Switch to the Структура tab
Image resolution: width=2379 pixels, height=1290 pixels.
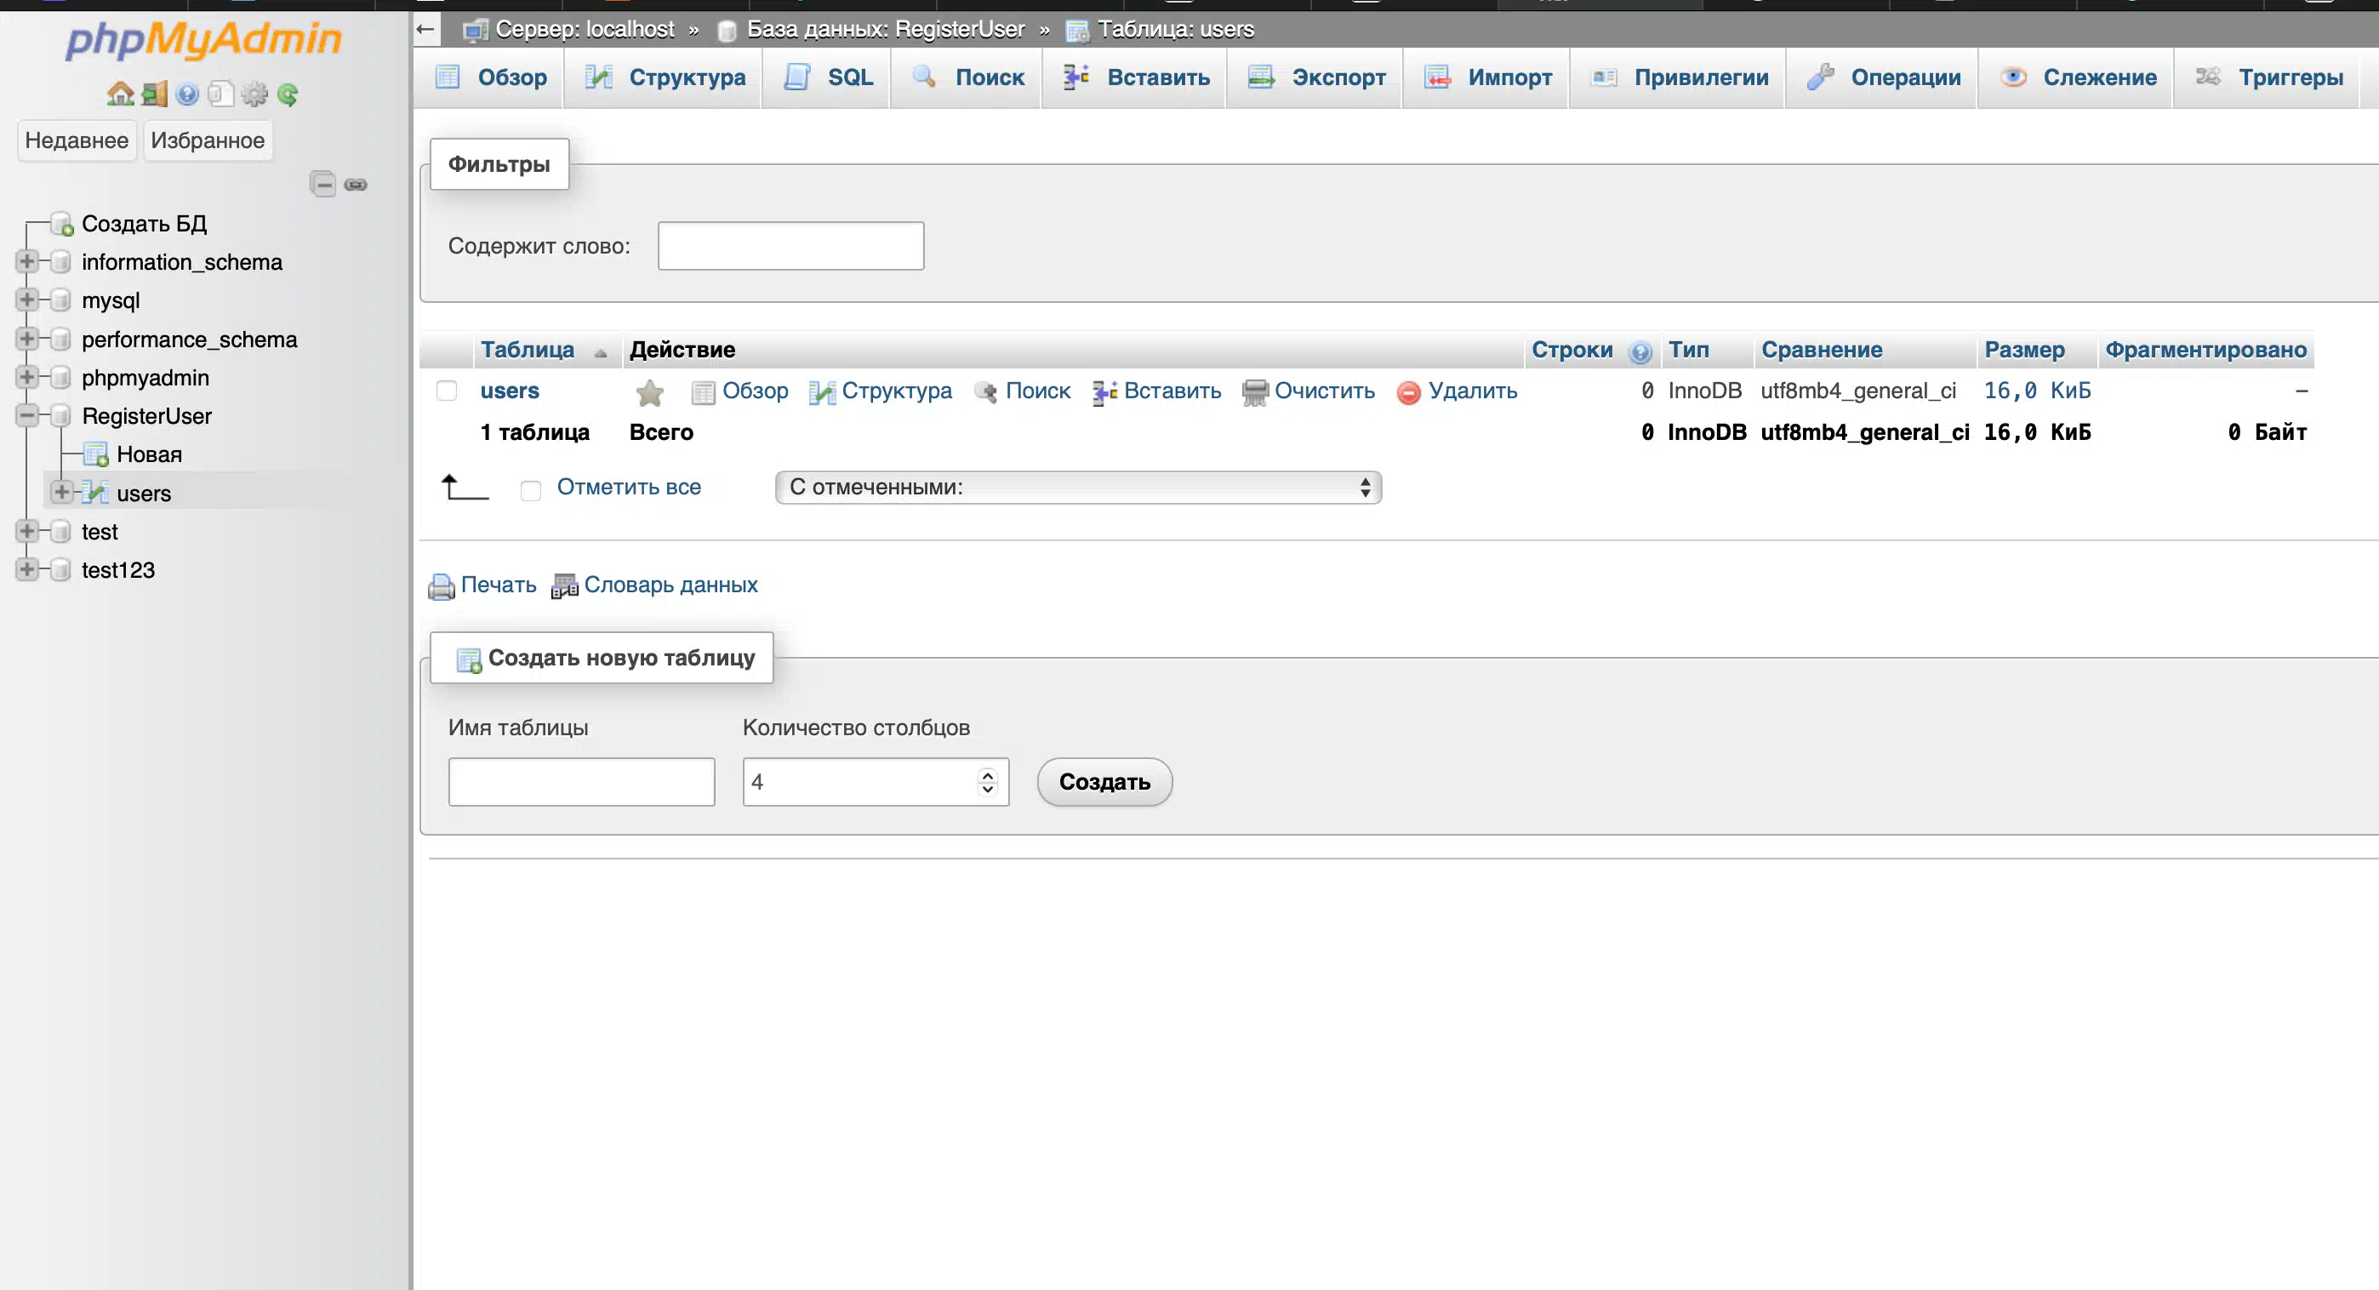664,77
